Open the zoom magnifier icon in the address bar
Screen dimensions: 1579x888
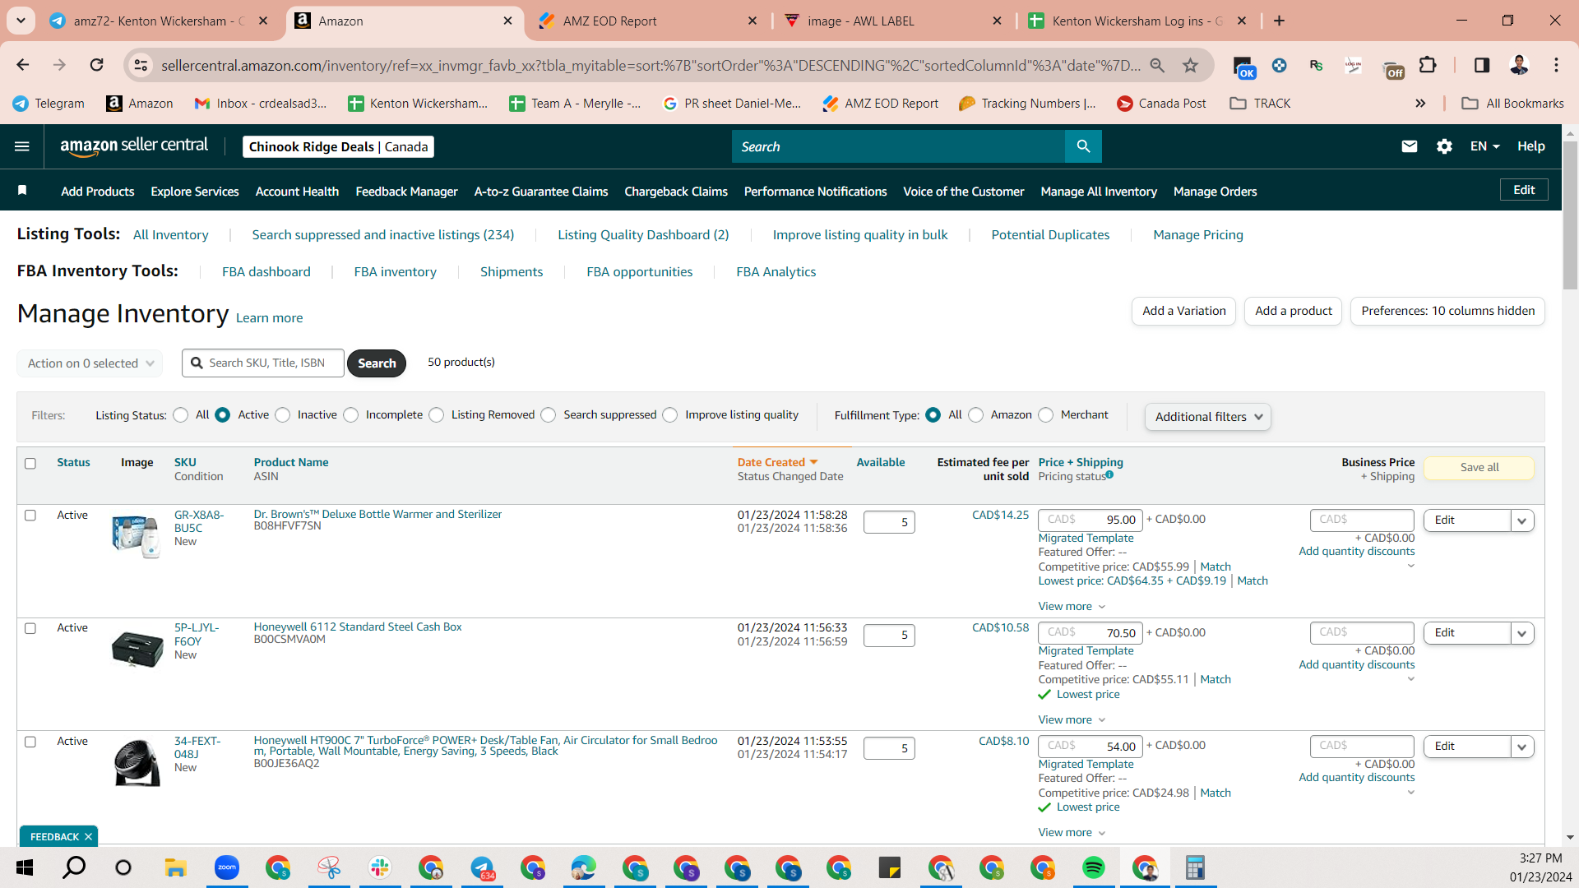[x=1157, y=65]
